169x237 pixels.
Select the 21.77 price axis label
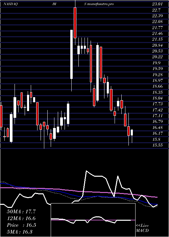(158, 28)
